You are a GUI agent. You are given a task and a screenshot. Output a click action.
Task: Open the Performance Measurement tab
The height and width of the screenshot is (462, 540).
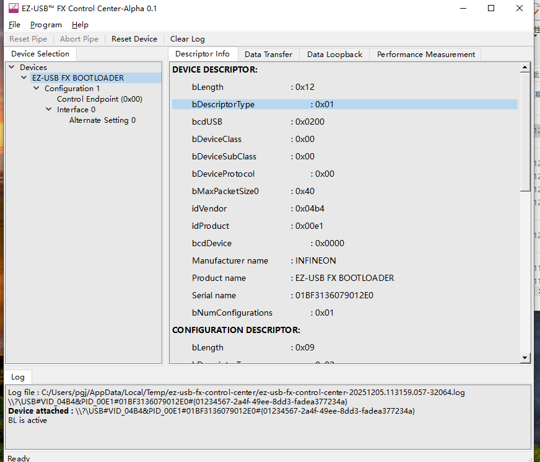pyautogui.click(x=425, y=55)
